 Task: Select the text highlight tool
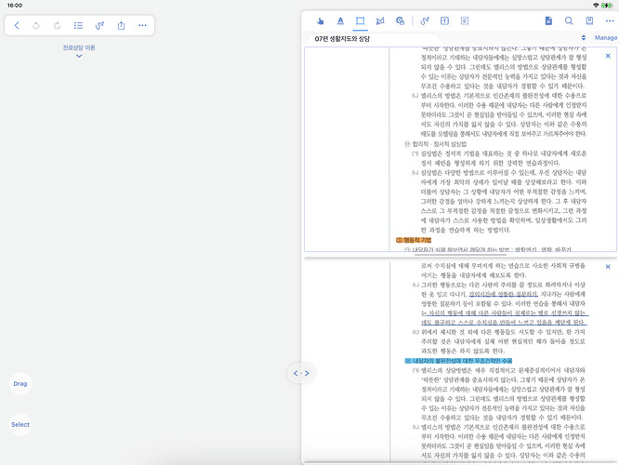tap(340, 21)
